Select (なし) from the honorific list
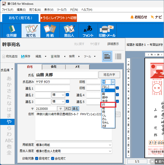The width and height of the screenshot is (164, 165). (108, 87)
